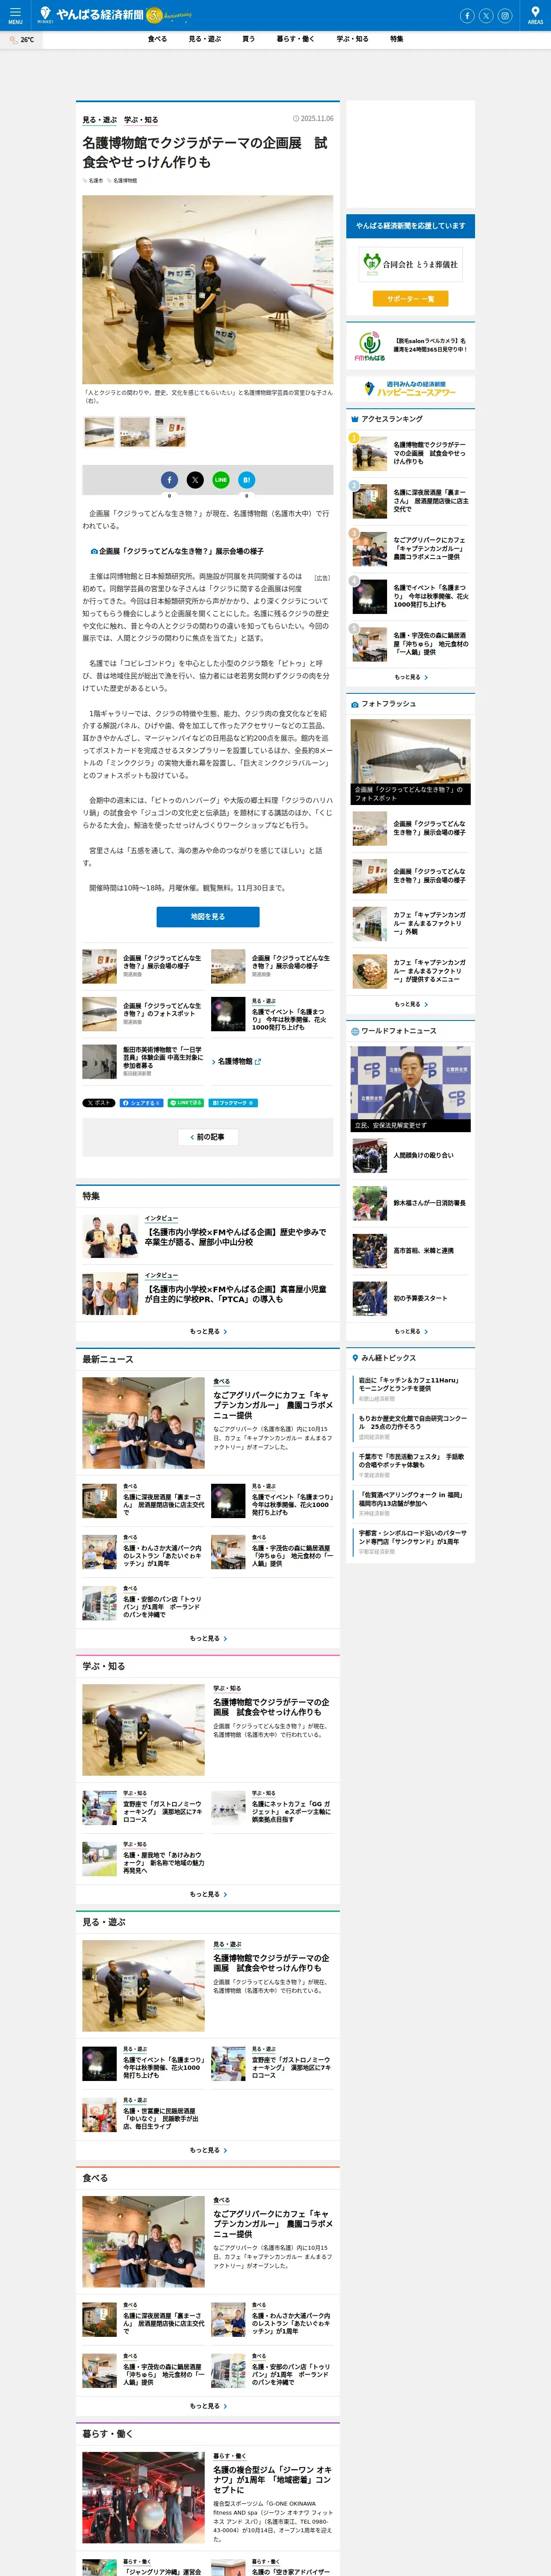The width and height of the screenshot is (551, 2576).
Task: Open third thumbnail showing framed display
Action: coord(170,431)
